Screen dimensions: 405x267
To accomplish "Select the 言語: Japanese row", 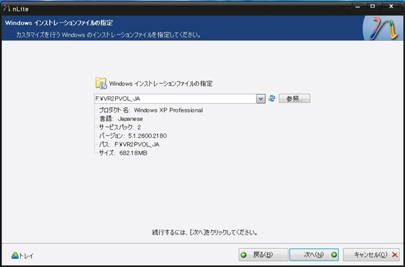I will pyautogui.click(x=121, y=119).
